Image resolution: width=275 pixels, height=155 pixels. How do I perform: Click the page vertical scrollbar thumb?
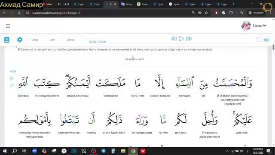[x=273, y=47]
